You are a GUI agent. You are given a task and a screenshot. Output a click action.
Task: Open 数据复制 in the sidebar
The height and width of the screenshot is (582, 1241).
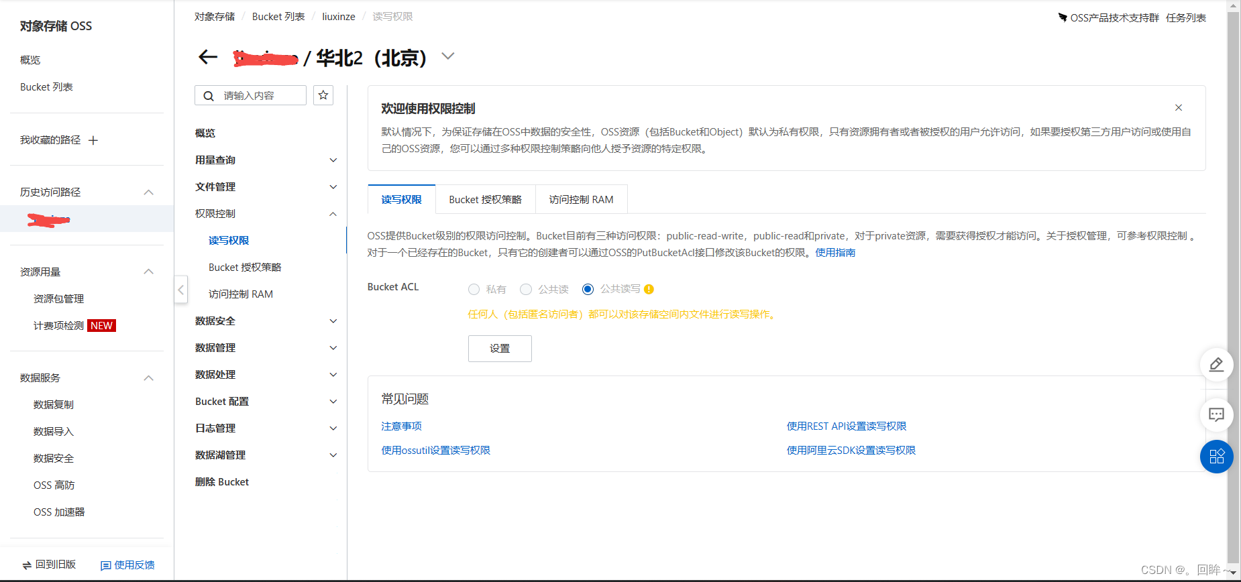coord(54,405)
